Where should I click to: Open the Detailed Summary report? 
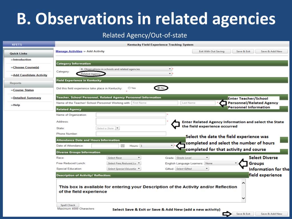pyautogui.click(x=27, y=98)
